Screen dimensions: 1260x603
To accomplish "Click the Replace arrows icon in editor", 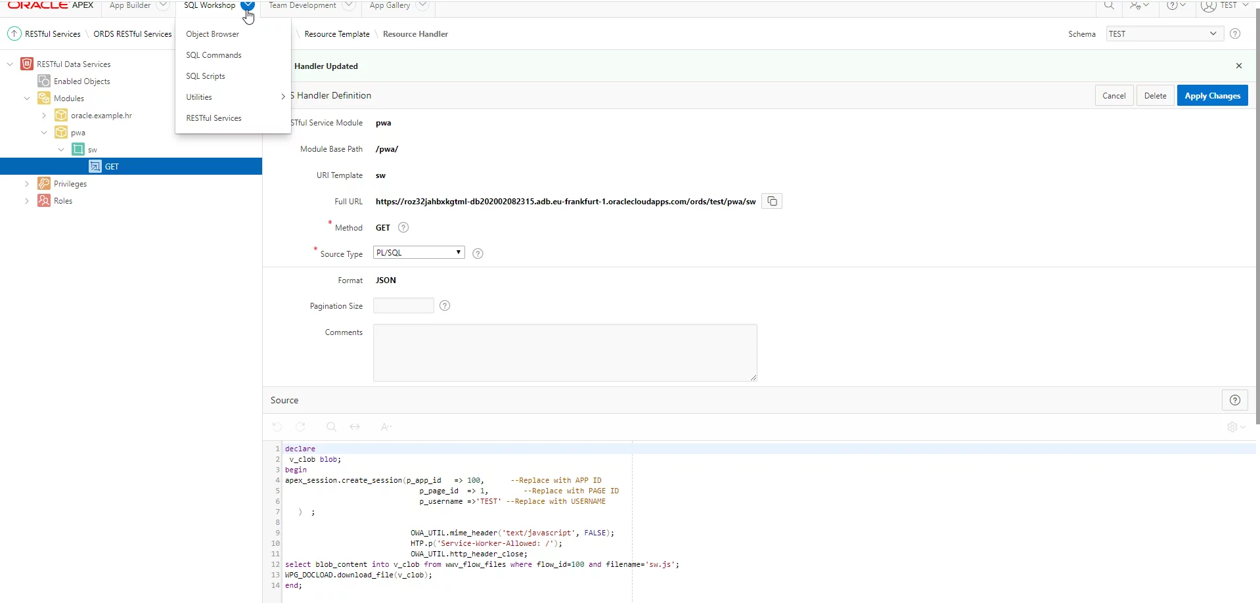I will (355, 427).
